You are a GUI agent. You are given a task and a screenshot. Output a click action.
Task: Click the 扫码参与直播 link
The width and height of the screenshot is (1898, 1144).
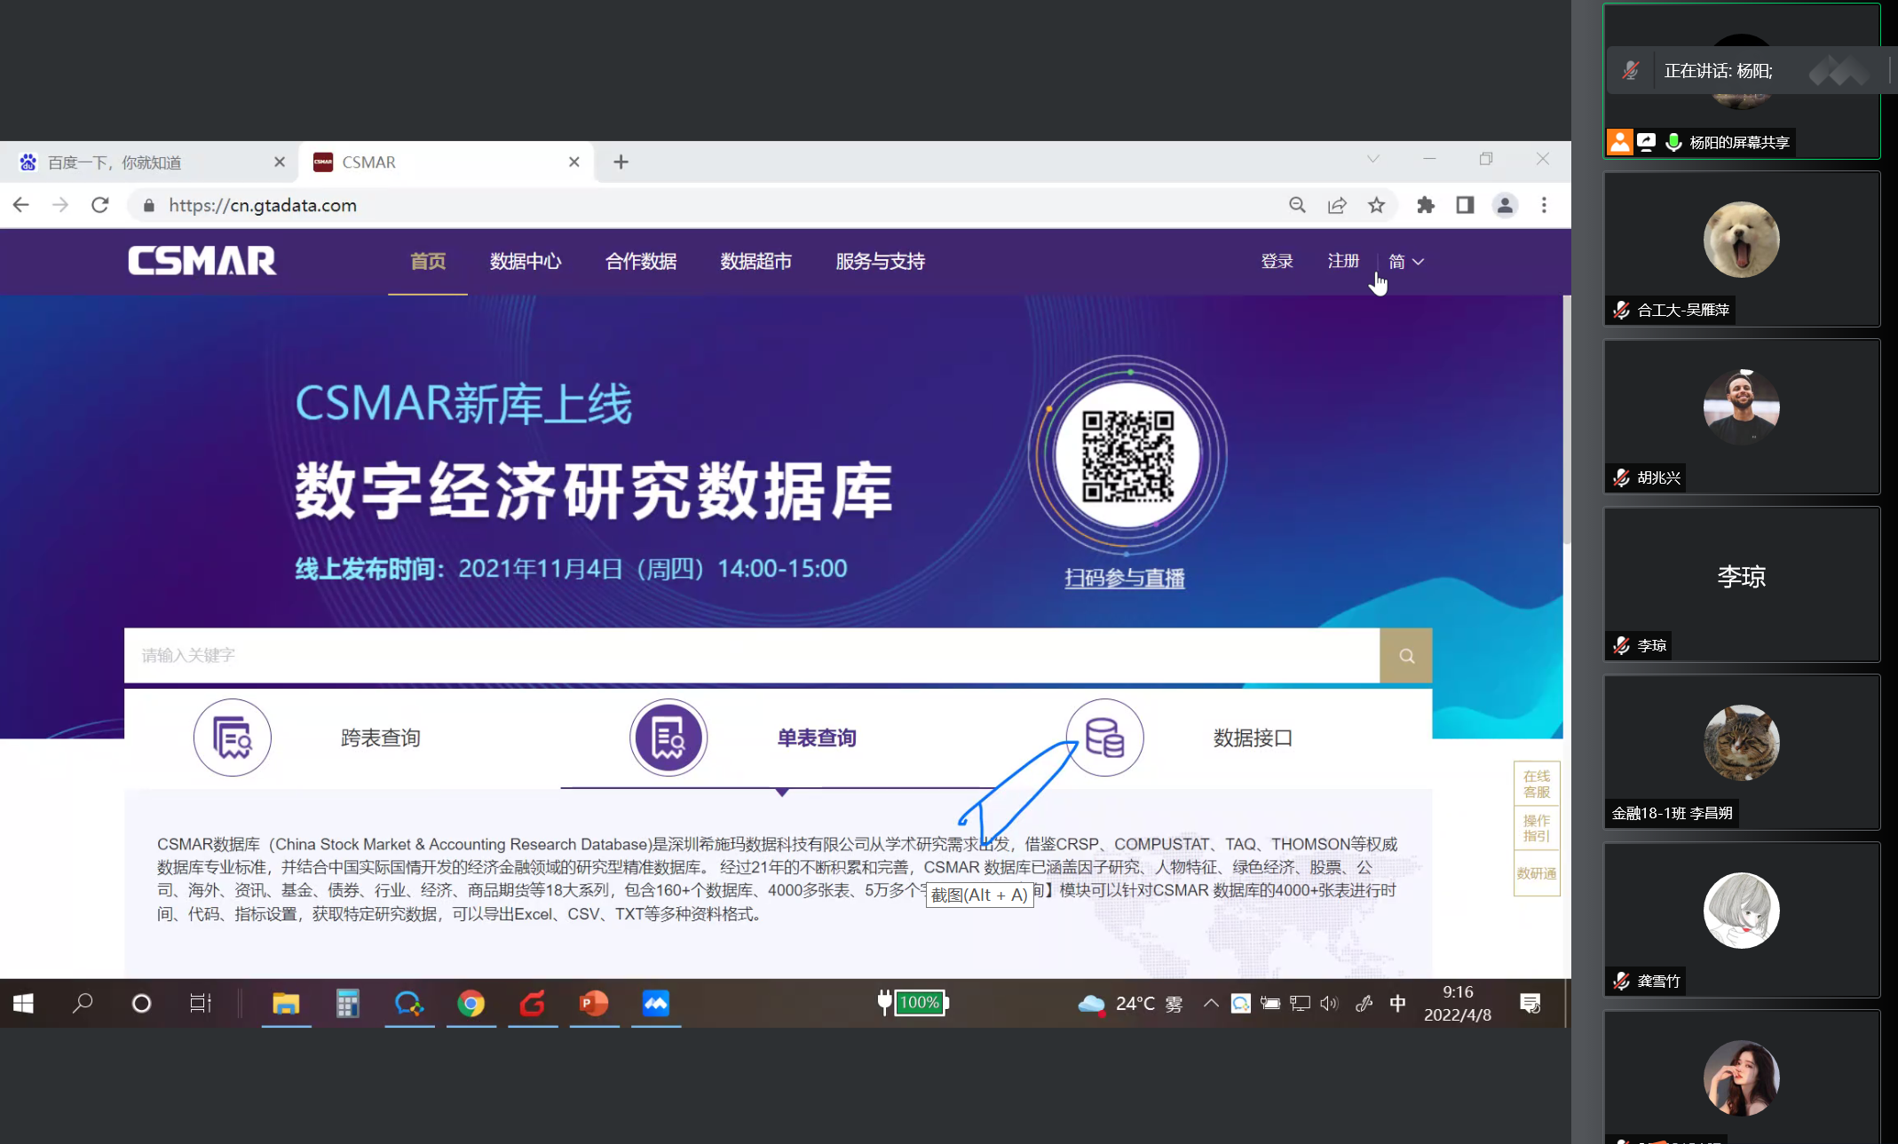coord(1125,579)
